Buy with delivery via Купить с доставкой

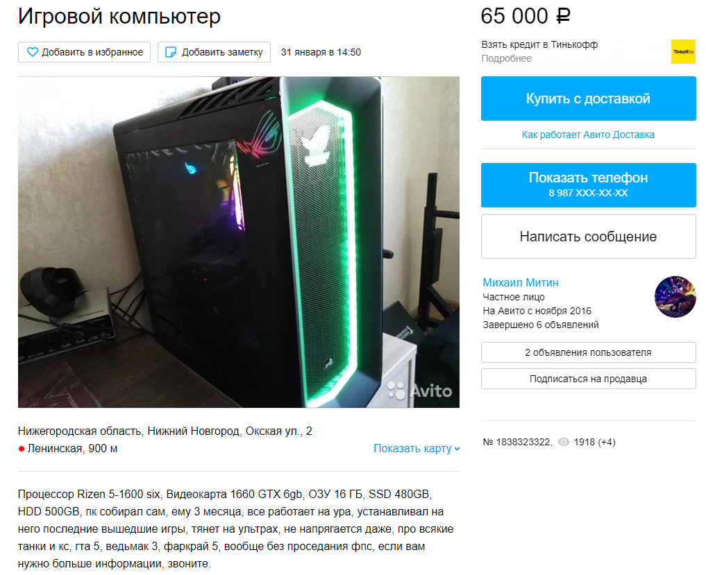click(x=588, y=98)
